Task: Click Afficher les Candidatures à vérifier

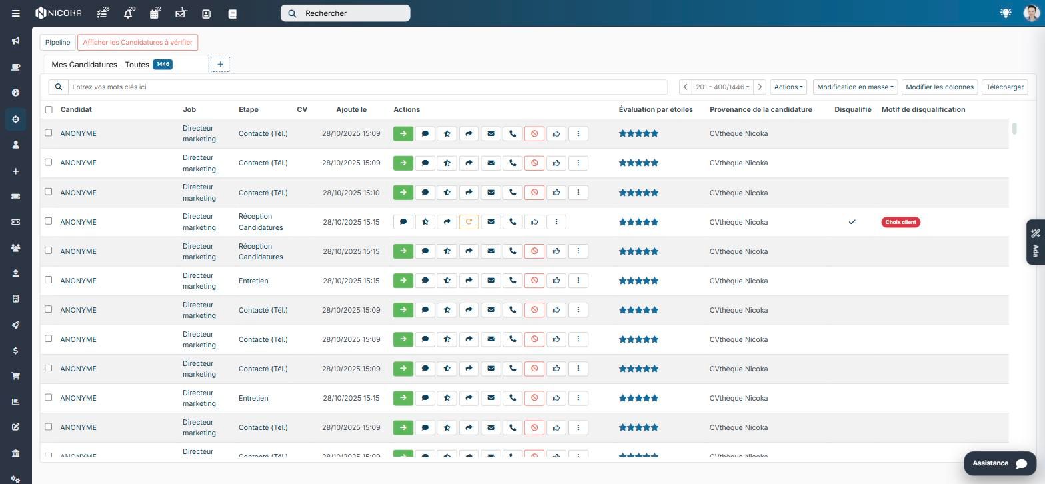Action: (x=137, y=43)
